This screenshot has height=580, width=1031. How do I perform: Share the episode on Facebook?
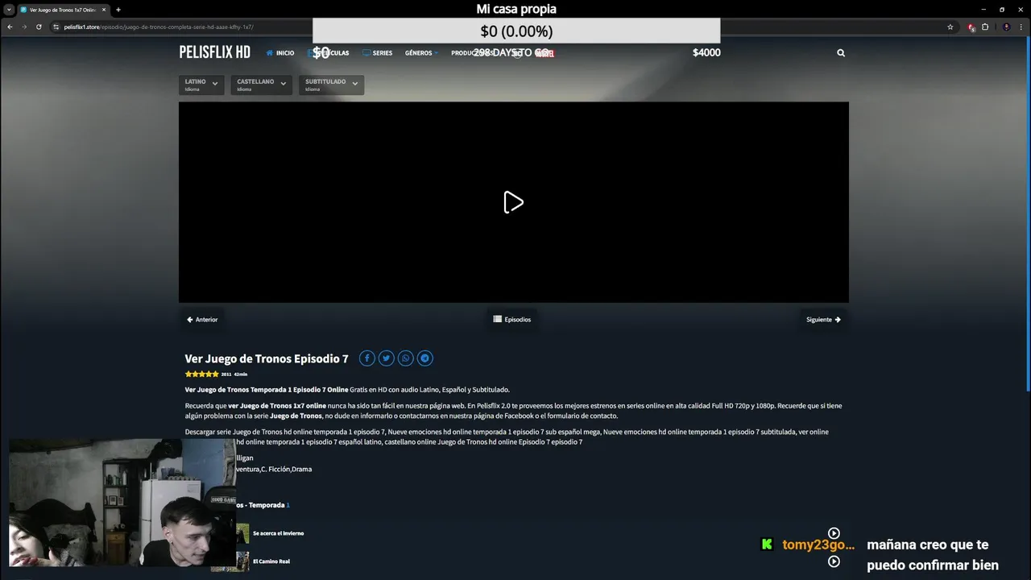(366, 358)
